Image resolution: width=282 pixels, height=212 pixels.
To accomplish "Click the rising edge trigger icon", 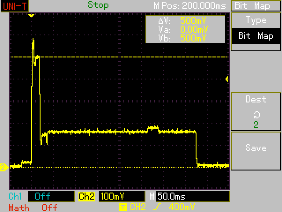I will pyautogui.click(x=156, y=207).
